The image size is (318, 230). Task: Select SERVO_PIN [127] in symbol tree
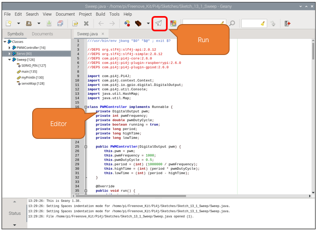click(x=34, y=65)
